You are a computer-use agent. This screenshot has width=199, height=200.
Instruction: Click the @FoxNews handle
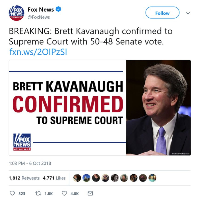[38, 17]
